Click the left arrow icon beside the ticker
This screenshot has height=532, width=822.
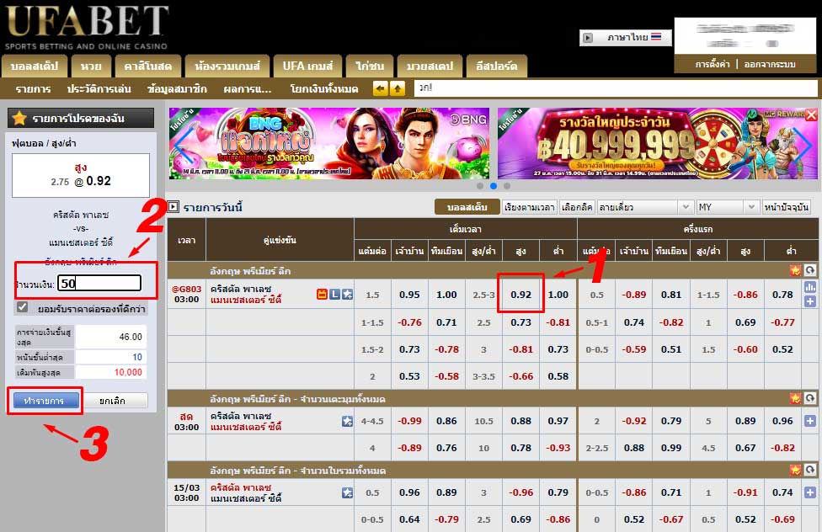coord(380,88)
